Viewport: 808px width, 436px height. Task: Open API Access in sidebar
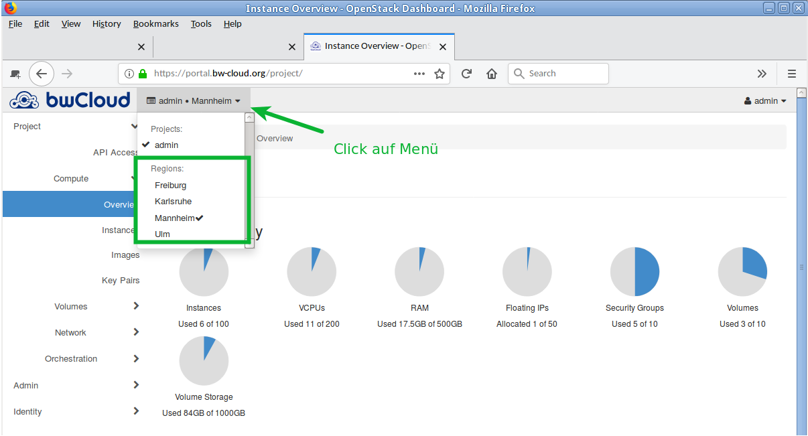[x=115, y=152]
